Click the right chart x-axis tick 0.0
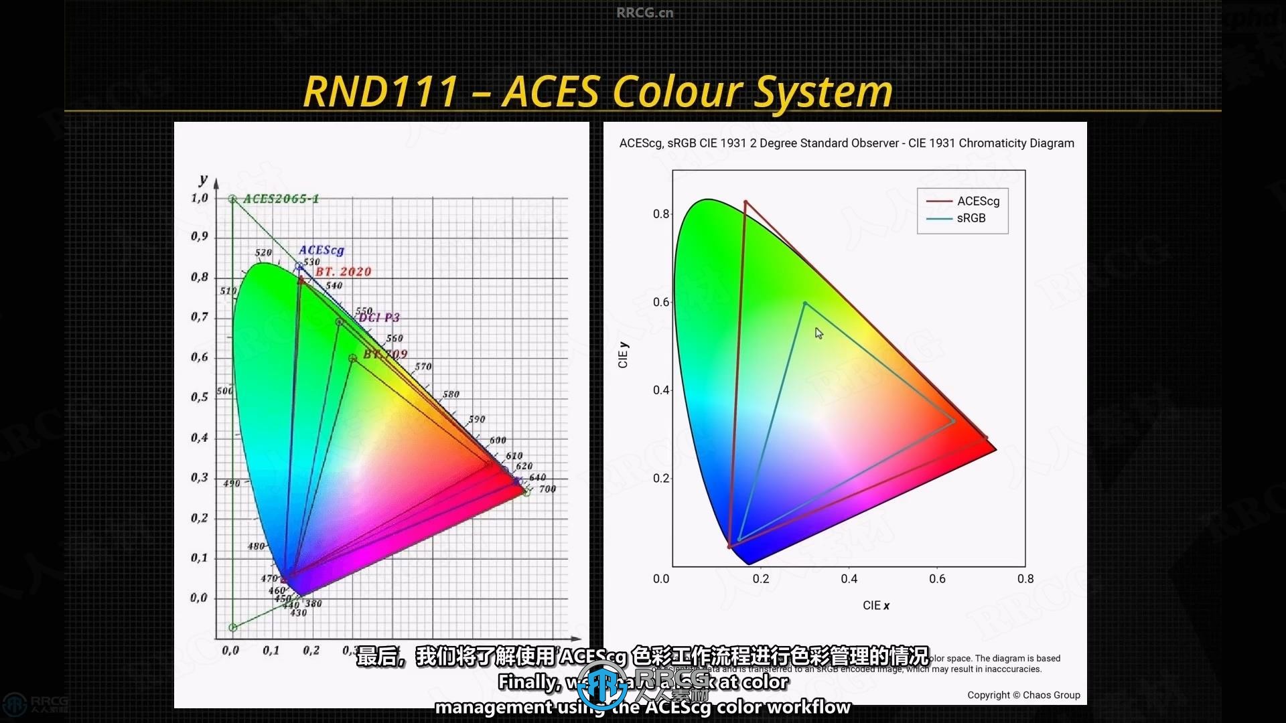Image resolution: width=1286 pixels, height=723 pixels. [x=661, y=579]
